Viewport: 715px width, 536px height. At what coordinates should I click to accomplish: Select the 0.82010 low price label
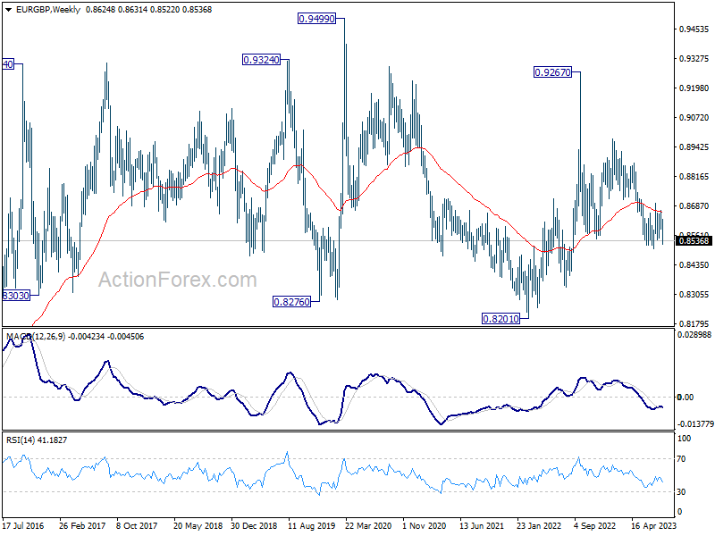click(501, 319)
